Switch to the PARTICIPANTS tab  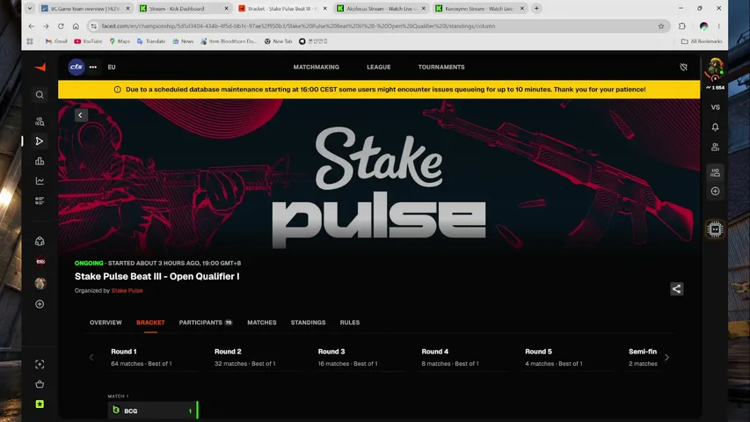click(x=206, y=323)
